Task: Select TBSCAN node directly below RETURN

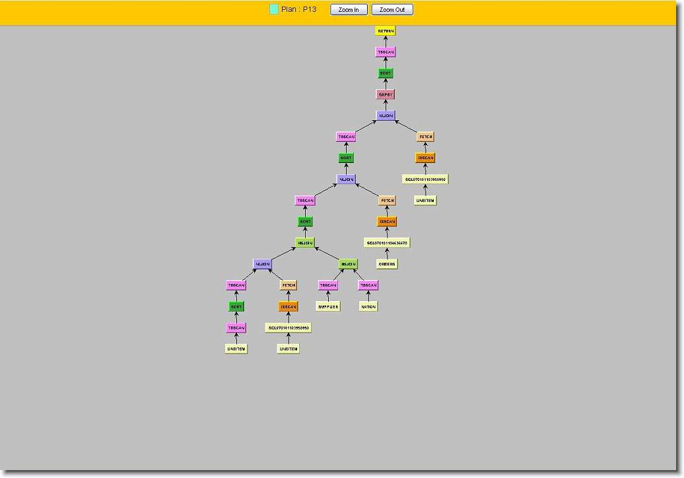Action: [x=386, y=52]
